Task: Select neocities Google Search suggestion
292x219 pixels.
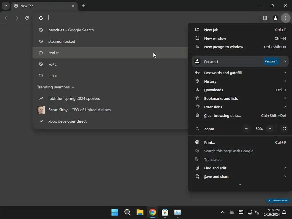Action: (x=110, y=30)
